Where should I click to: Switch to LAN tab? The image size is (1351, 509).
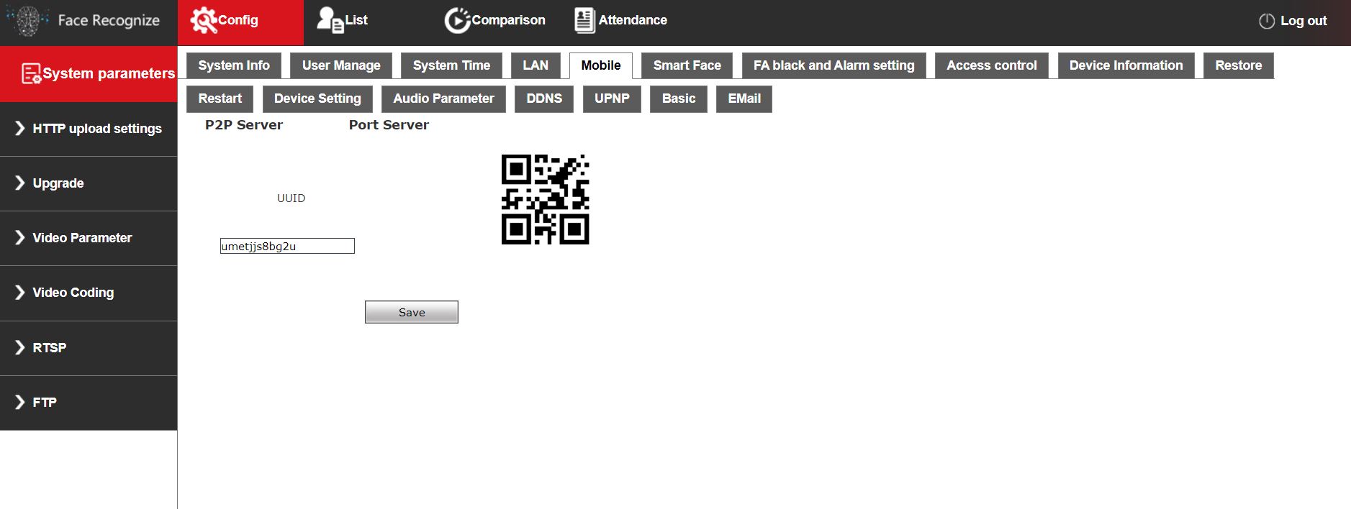pos(536,65)
